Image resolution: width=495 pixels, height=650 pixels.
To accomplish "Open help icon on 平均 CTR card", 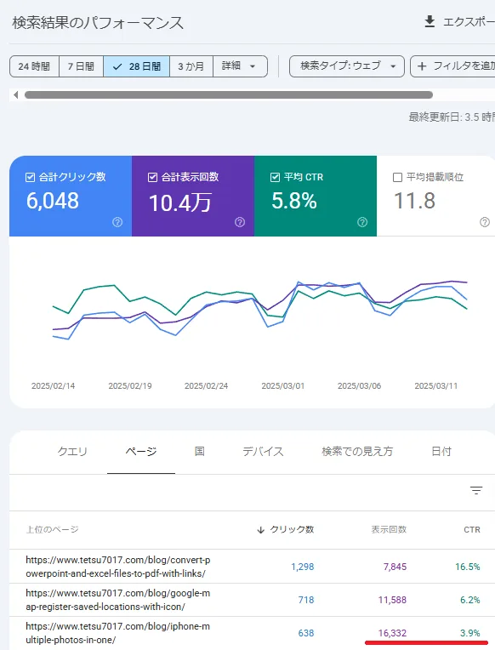I will (x=362, y=223).
